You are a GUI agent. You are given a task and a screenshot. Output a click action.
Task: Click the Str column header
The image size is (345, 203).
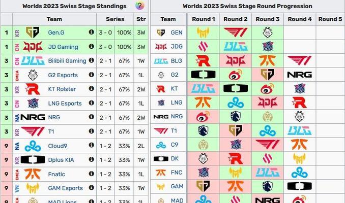pyautogui.click(x=141, y=19)
